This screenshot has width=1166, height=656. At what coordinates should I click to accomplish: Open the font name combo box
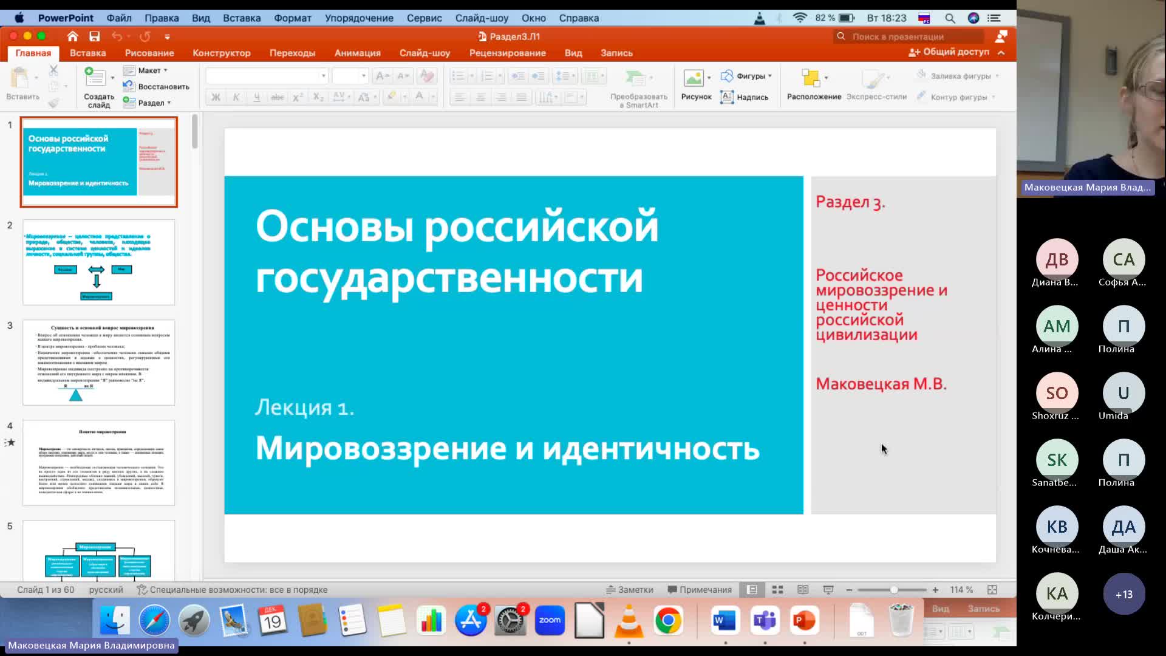pyautogui.click(x=267, y=76)
